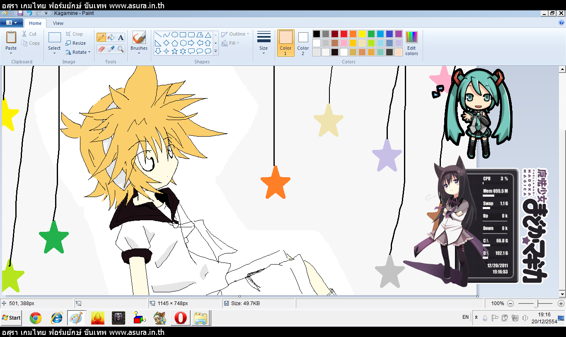
Task: Pick the red color swatch
Action: pyautogui.click(x=344, y=34)
